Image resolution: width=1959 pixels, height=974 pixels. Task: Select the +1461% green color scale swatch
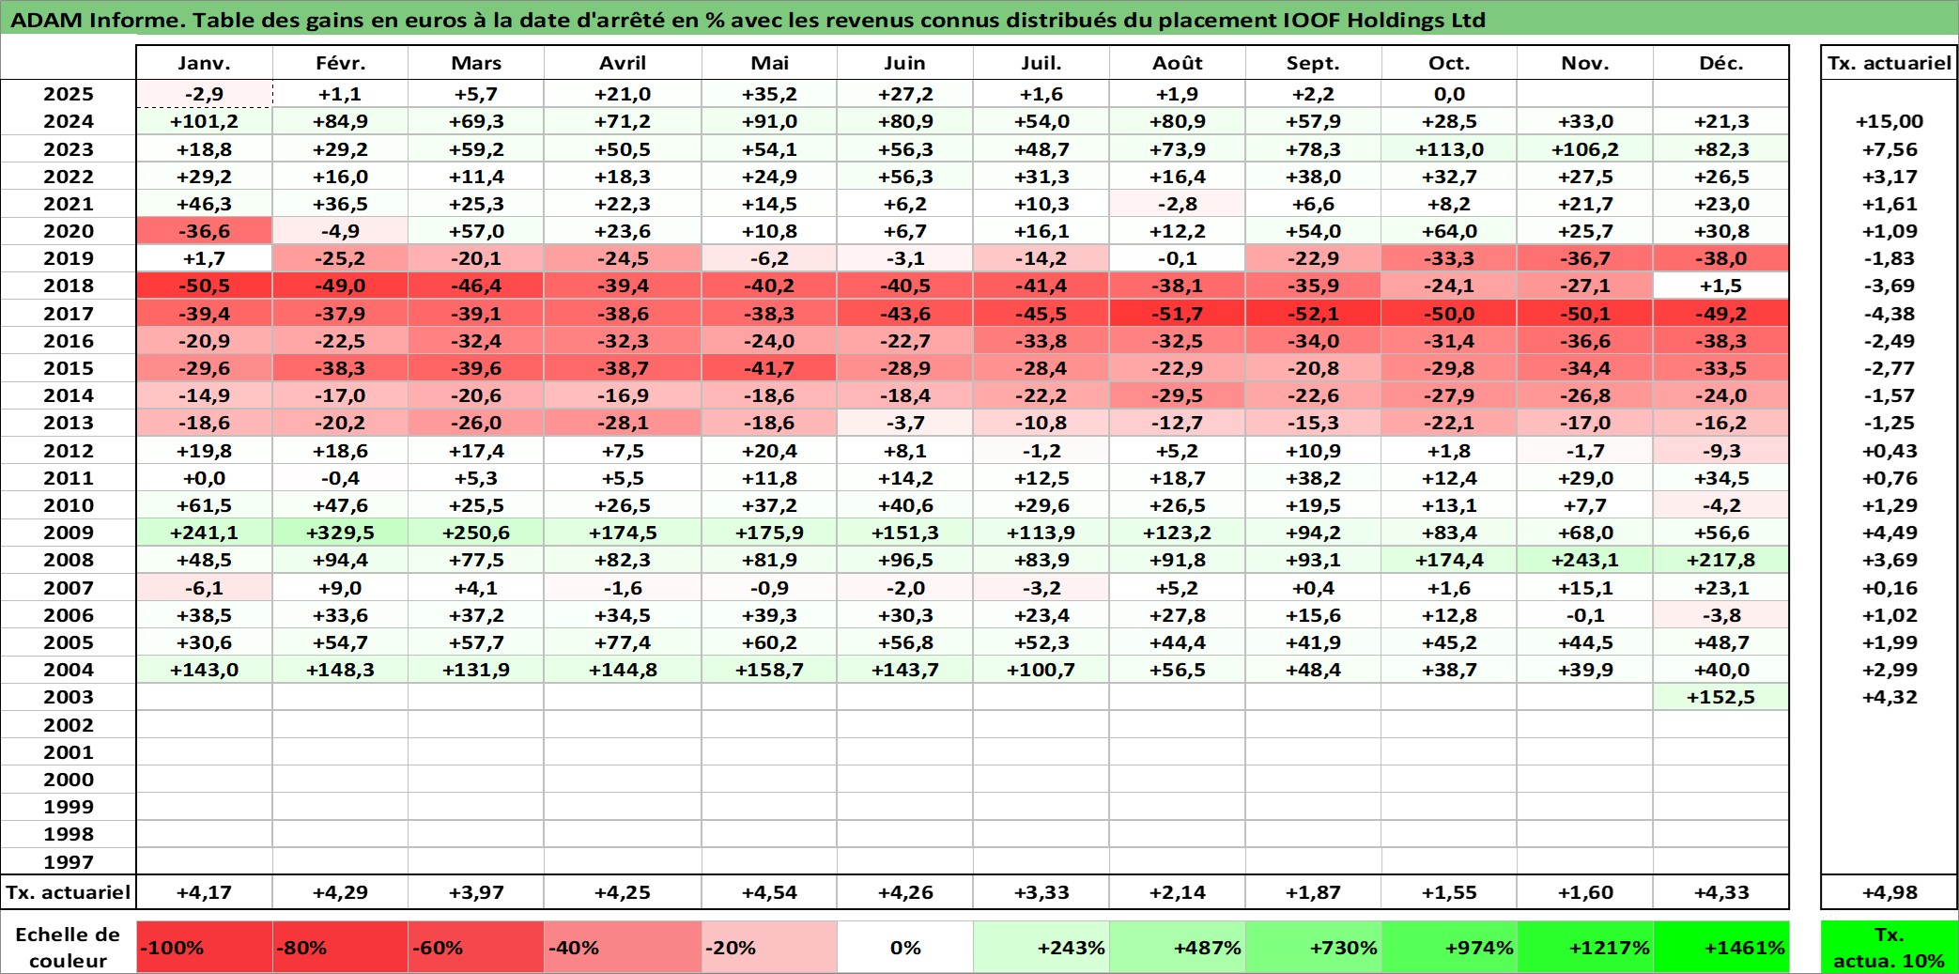pos(1720,947)
